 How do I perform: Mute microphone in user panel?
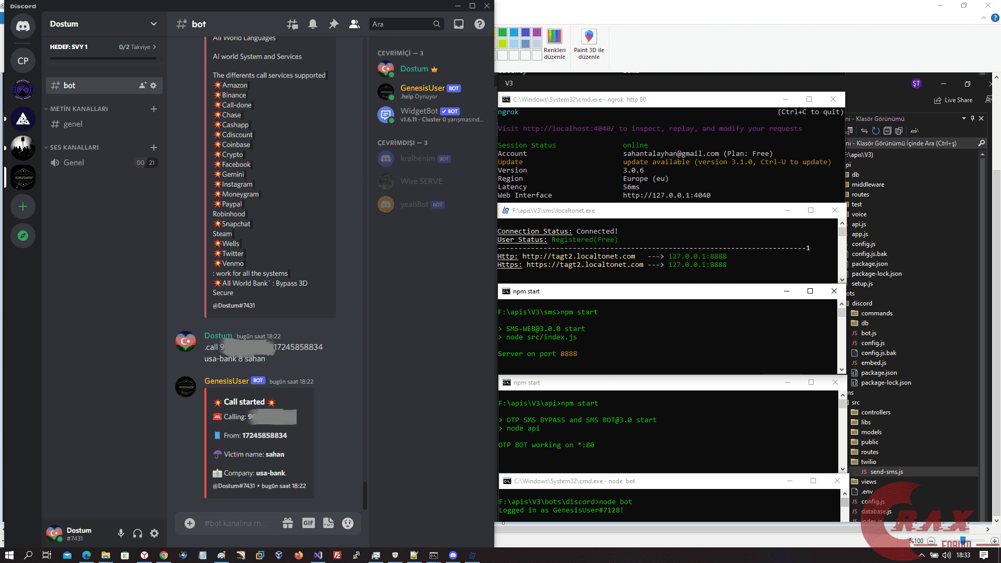121,533
